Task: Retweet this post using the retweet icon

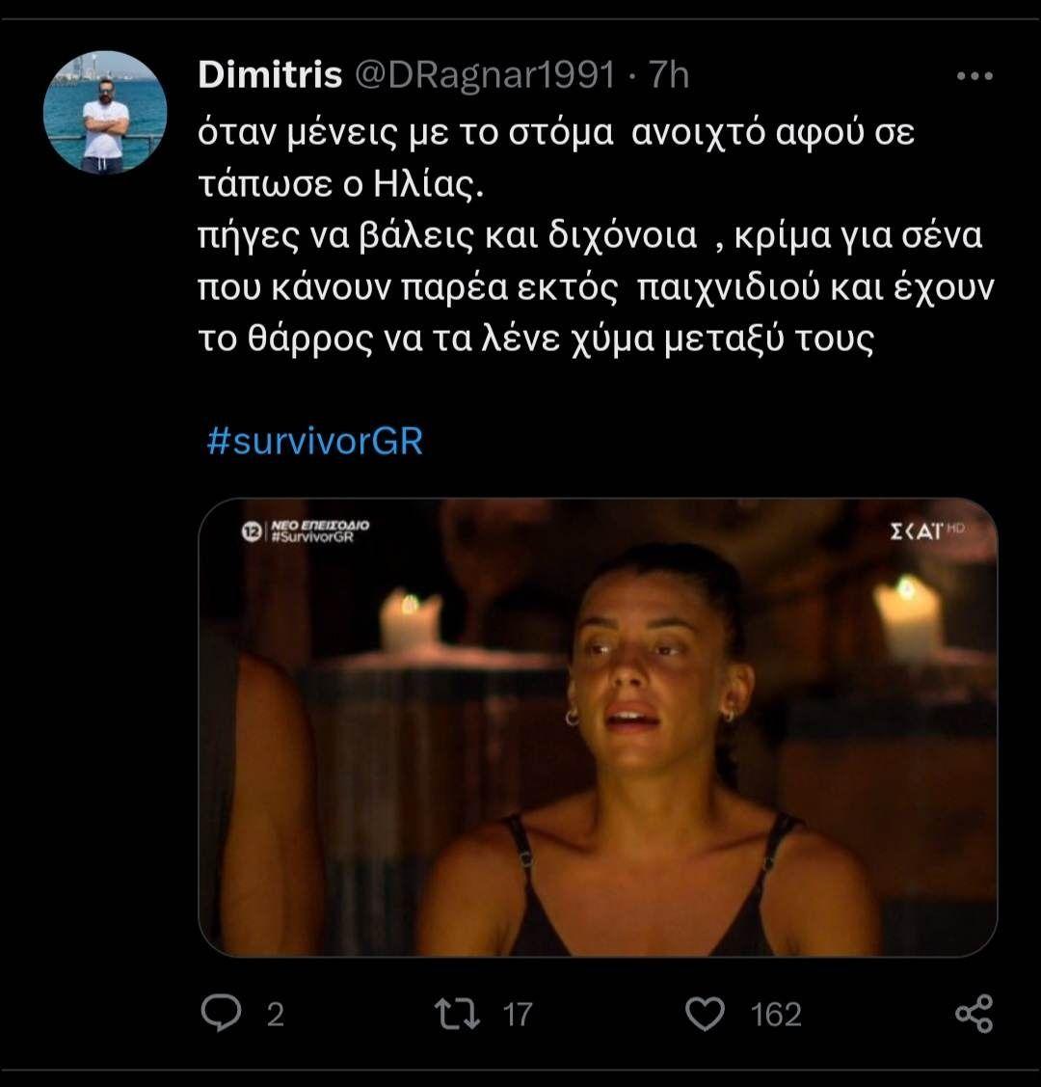Action: [x=458, y=1014]
